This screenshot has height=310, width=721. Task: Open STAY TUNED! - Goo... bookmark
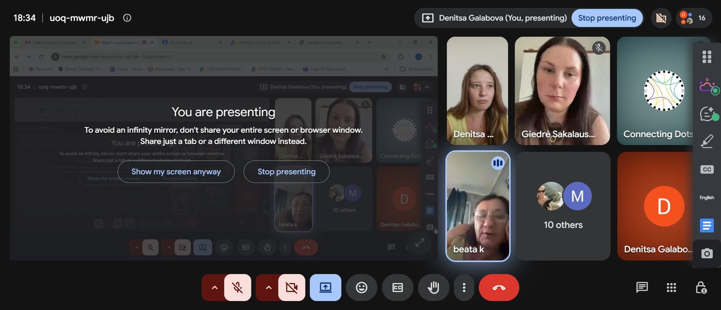point(274,69)
